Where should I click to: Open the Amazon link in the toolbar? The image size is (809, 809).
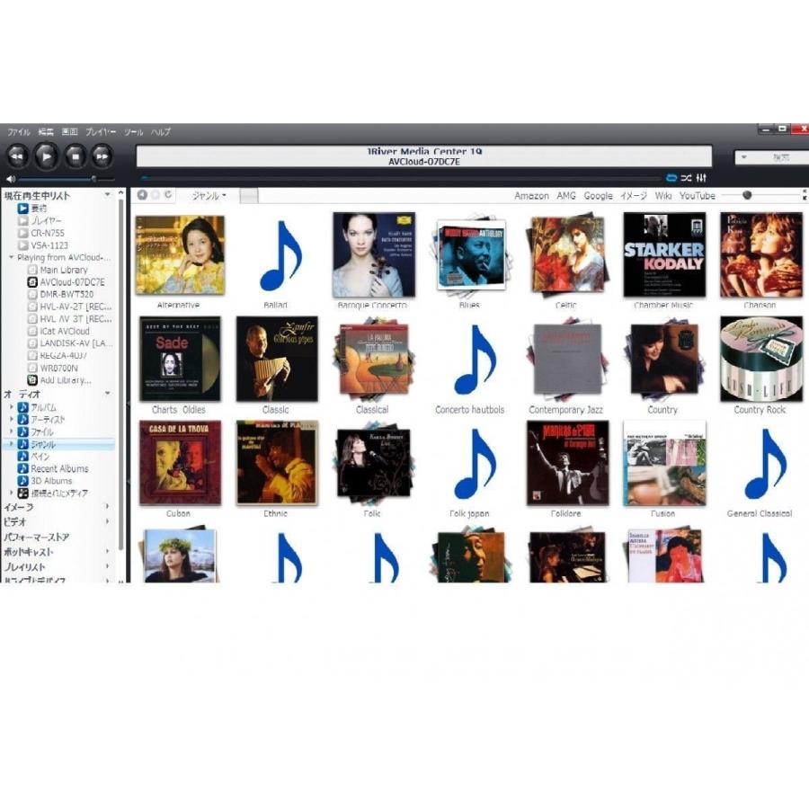pyautogui.click(x=531, y=195)
